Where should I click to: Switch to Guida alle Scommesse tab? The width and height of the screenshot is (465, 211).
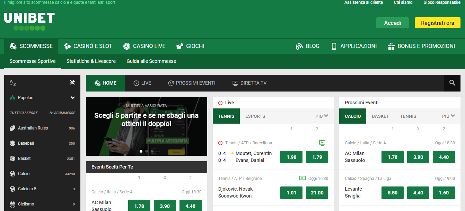[x=151, y=61]
